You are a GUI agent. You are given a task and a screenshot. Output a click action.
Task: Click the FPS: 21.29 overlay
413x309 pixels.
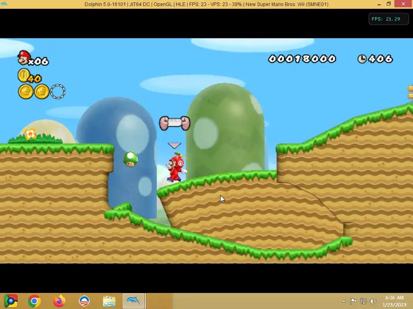click(x=388, y=19)
